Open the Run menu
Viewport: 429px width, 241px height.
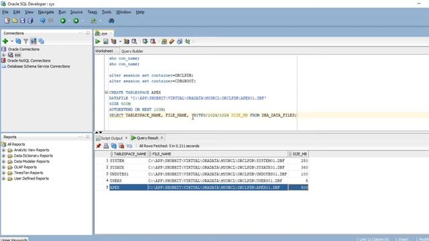tap(62, 12)
